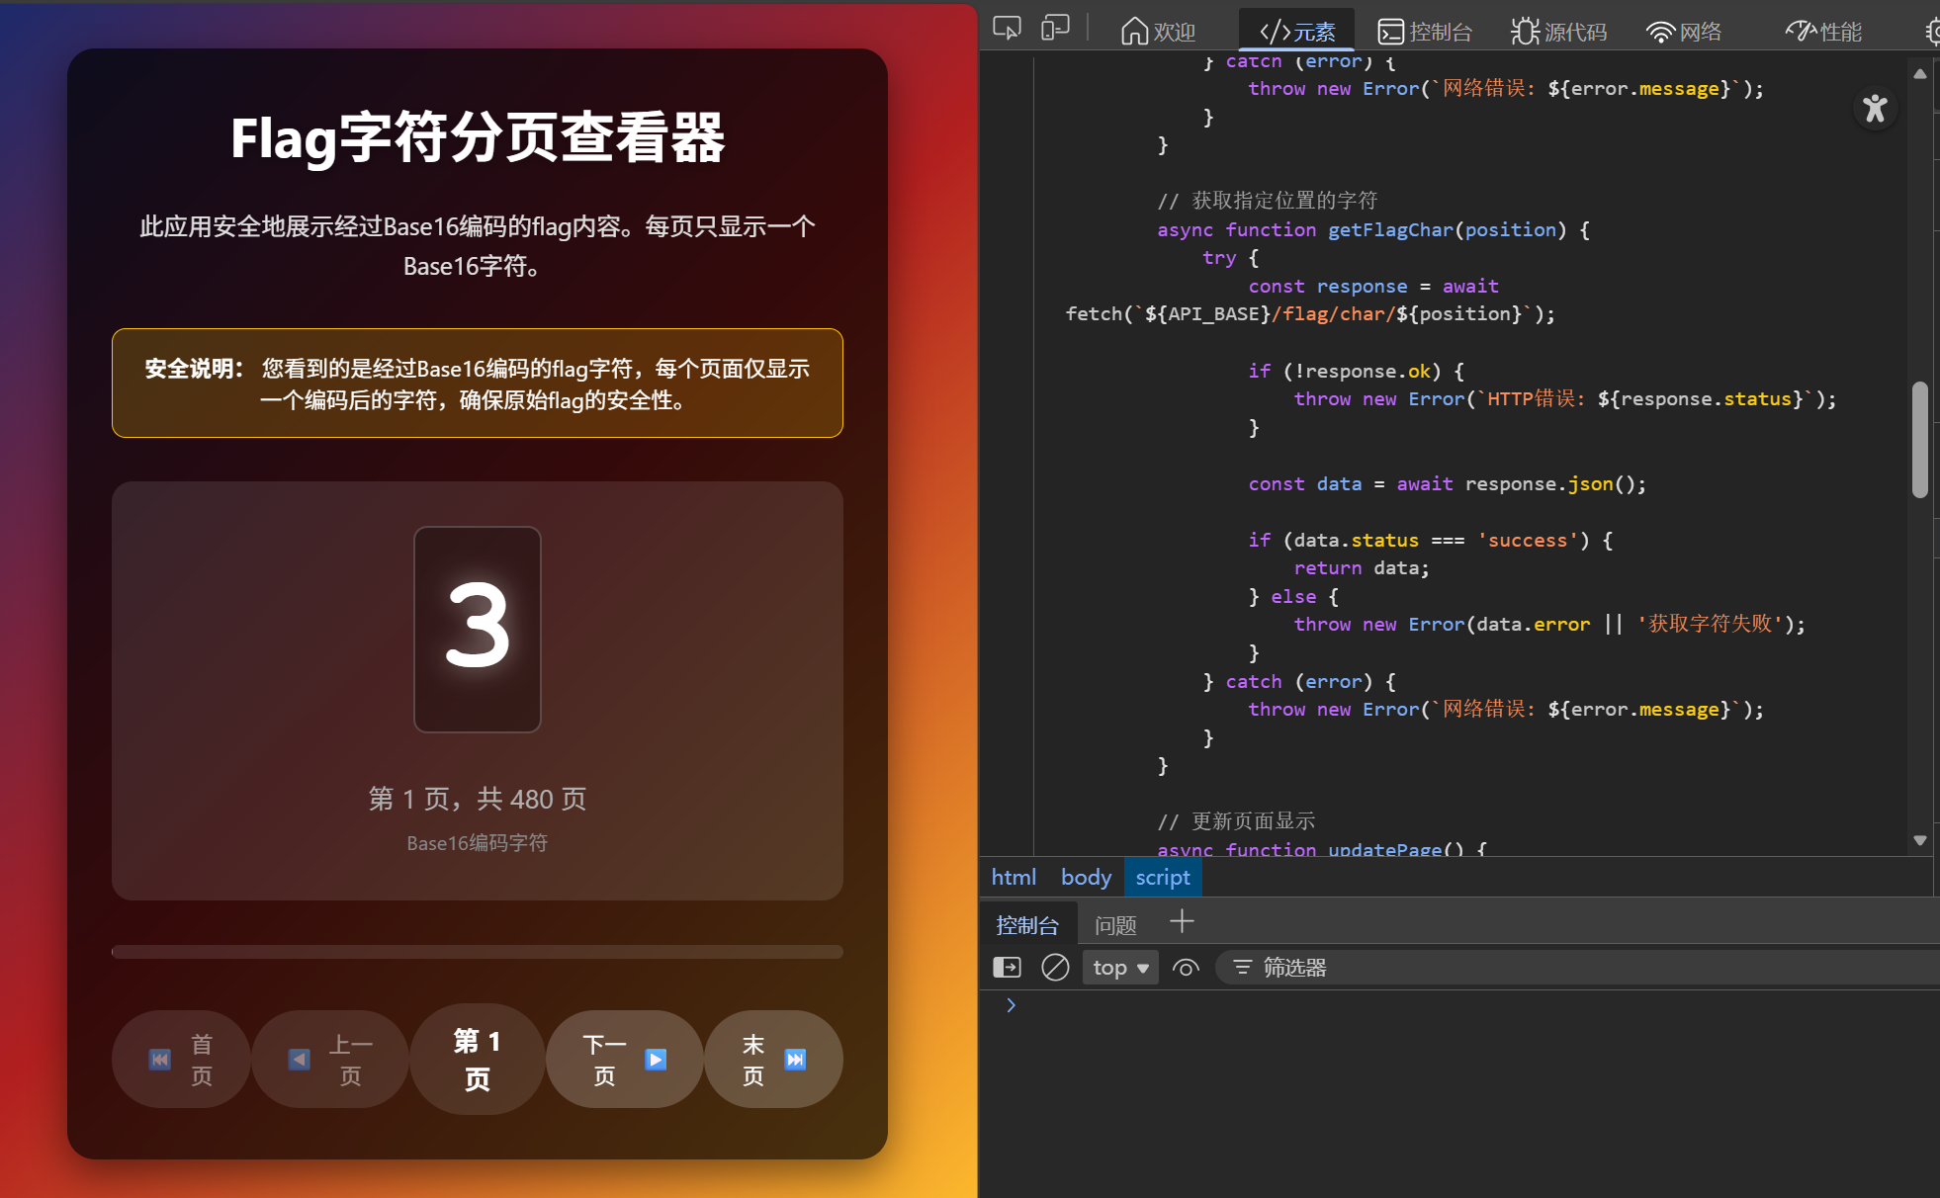The height and width of the screenshot is (1198, 1940).
Task: Add a new drawer tab with the plus icon
Action: pyautogui.click(x=1182, y=922)
